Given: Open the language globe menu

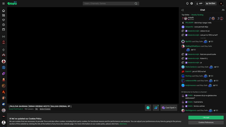Looking at the screenshot, I should 191,4.
